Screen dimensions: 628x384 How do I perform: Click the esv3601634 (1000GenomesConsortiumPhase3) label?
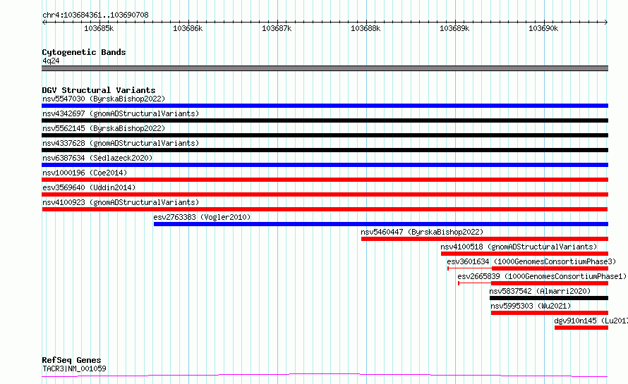tap(531, 261)
